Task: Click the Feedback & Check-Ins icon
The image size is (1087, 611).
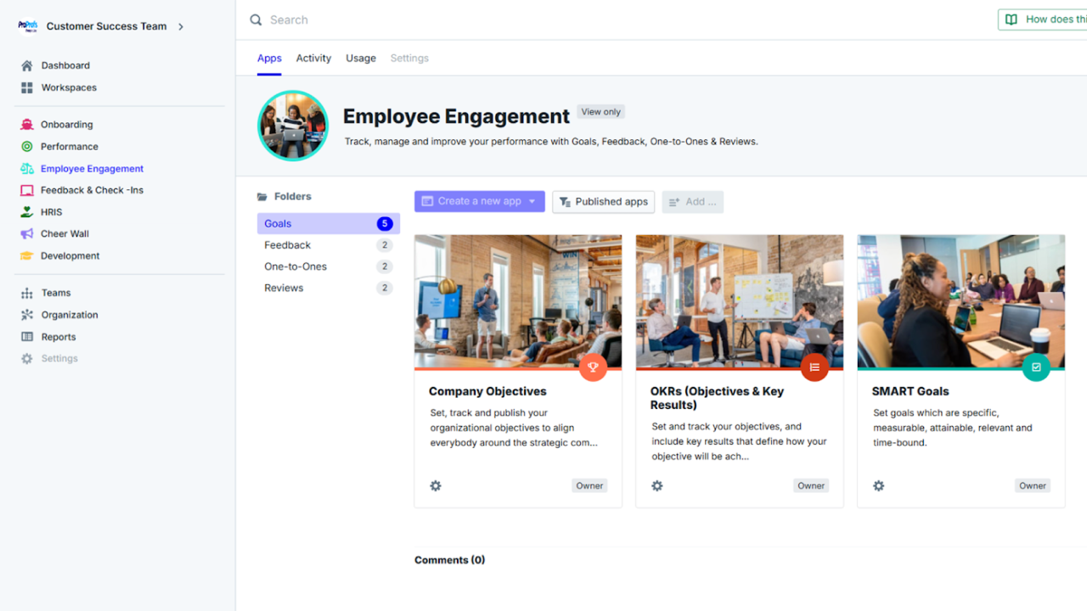Action: [x=27, y=190]
